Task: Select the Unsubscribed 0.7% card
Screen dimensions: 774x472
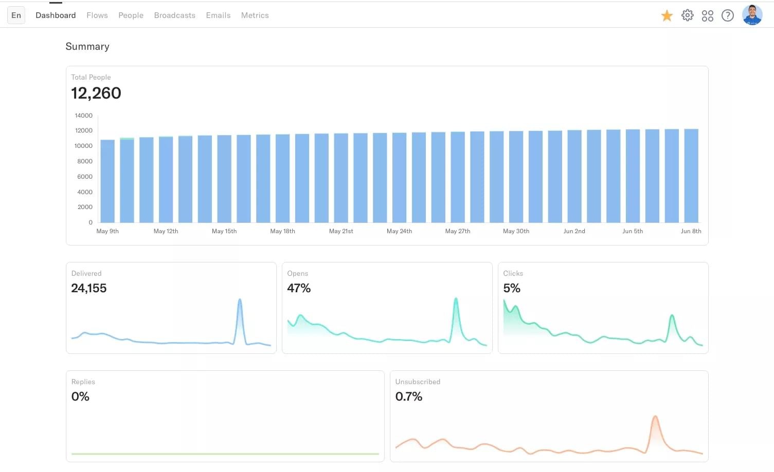Action: (x=549, y=416)
